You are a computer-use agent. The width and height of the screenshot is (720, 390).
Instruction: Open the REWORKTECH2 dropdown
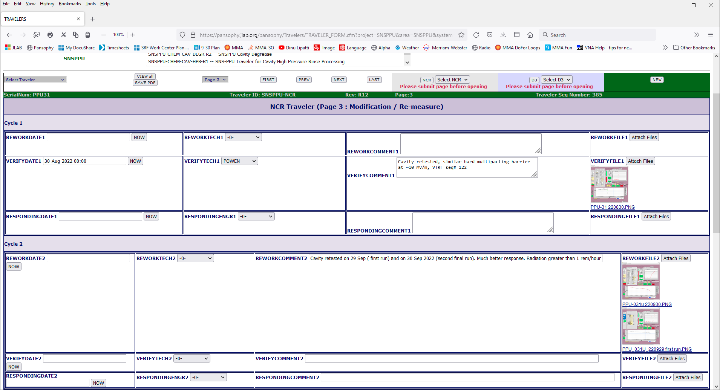click(x=196, y=258)
